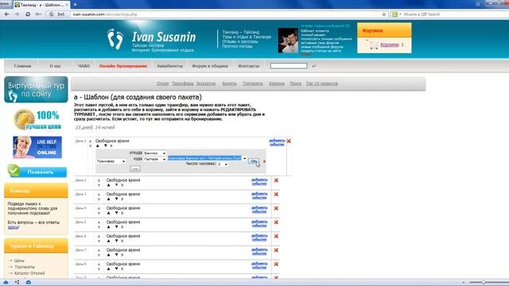
Task: Open Турпакеты link in services submenu
Action: pyautogui.click(x=253, y=83)
